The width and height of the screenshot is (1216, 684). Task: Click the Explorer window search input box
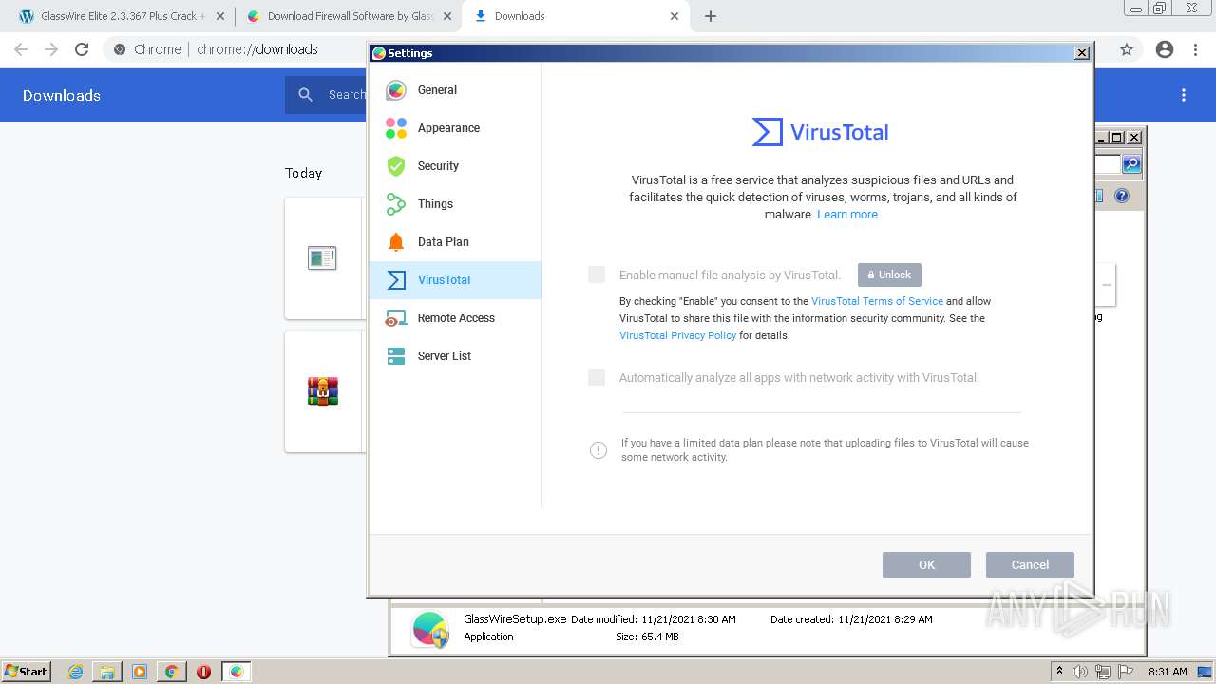(1108, 164)
